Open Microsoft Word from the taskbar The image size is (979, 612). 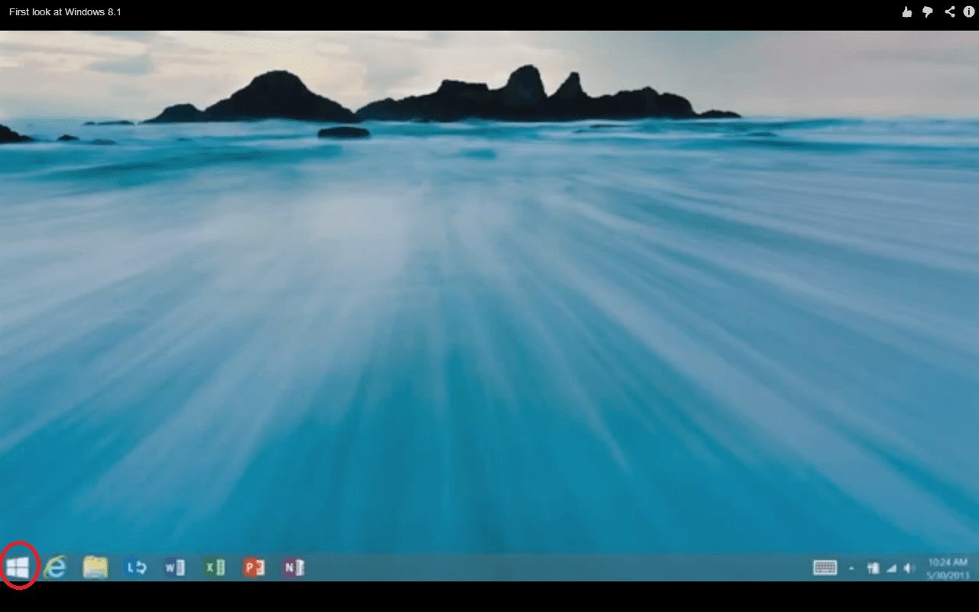(174, 567)
